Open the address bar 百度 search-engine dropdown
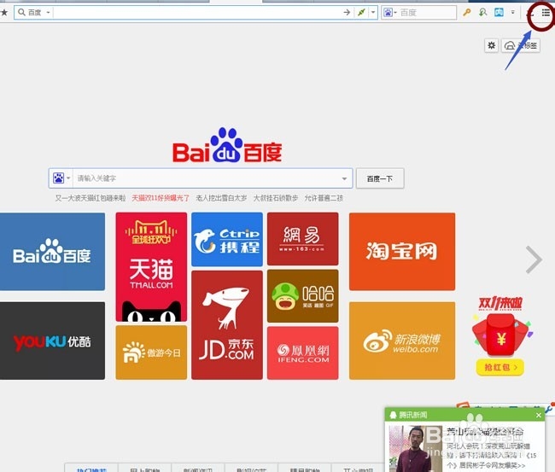The height and width of the screenshot is (472, 555). tap(35, 13)
